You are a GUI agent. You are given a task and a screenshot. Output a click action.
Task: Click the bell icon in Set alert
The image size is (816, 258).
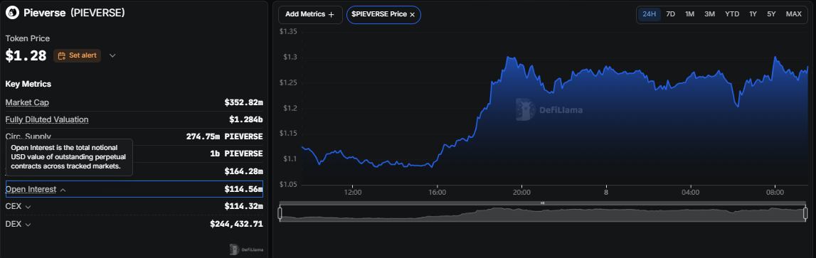[x=62, y=55]
